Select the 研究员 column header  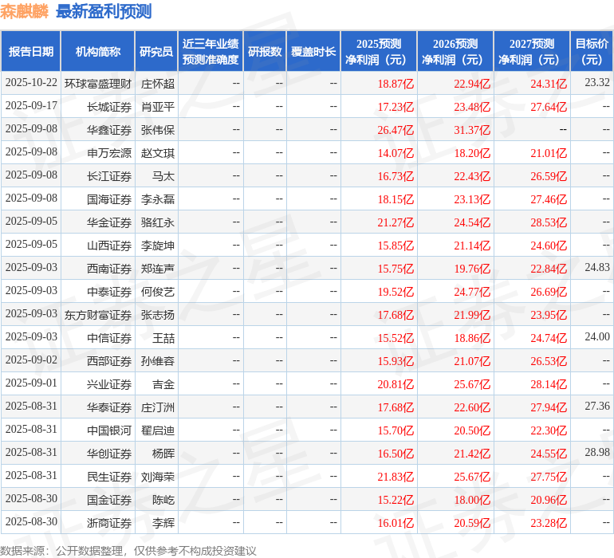[x=155, y=52]
